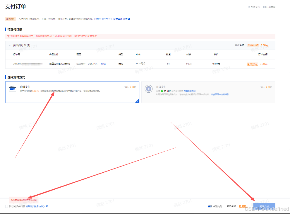The image size is (290, 214).
Task: Select the 在线支付 online payment option
Action: (208, 92)
